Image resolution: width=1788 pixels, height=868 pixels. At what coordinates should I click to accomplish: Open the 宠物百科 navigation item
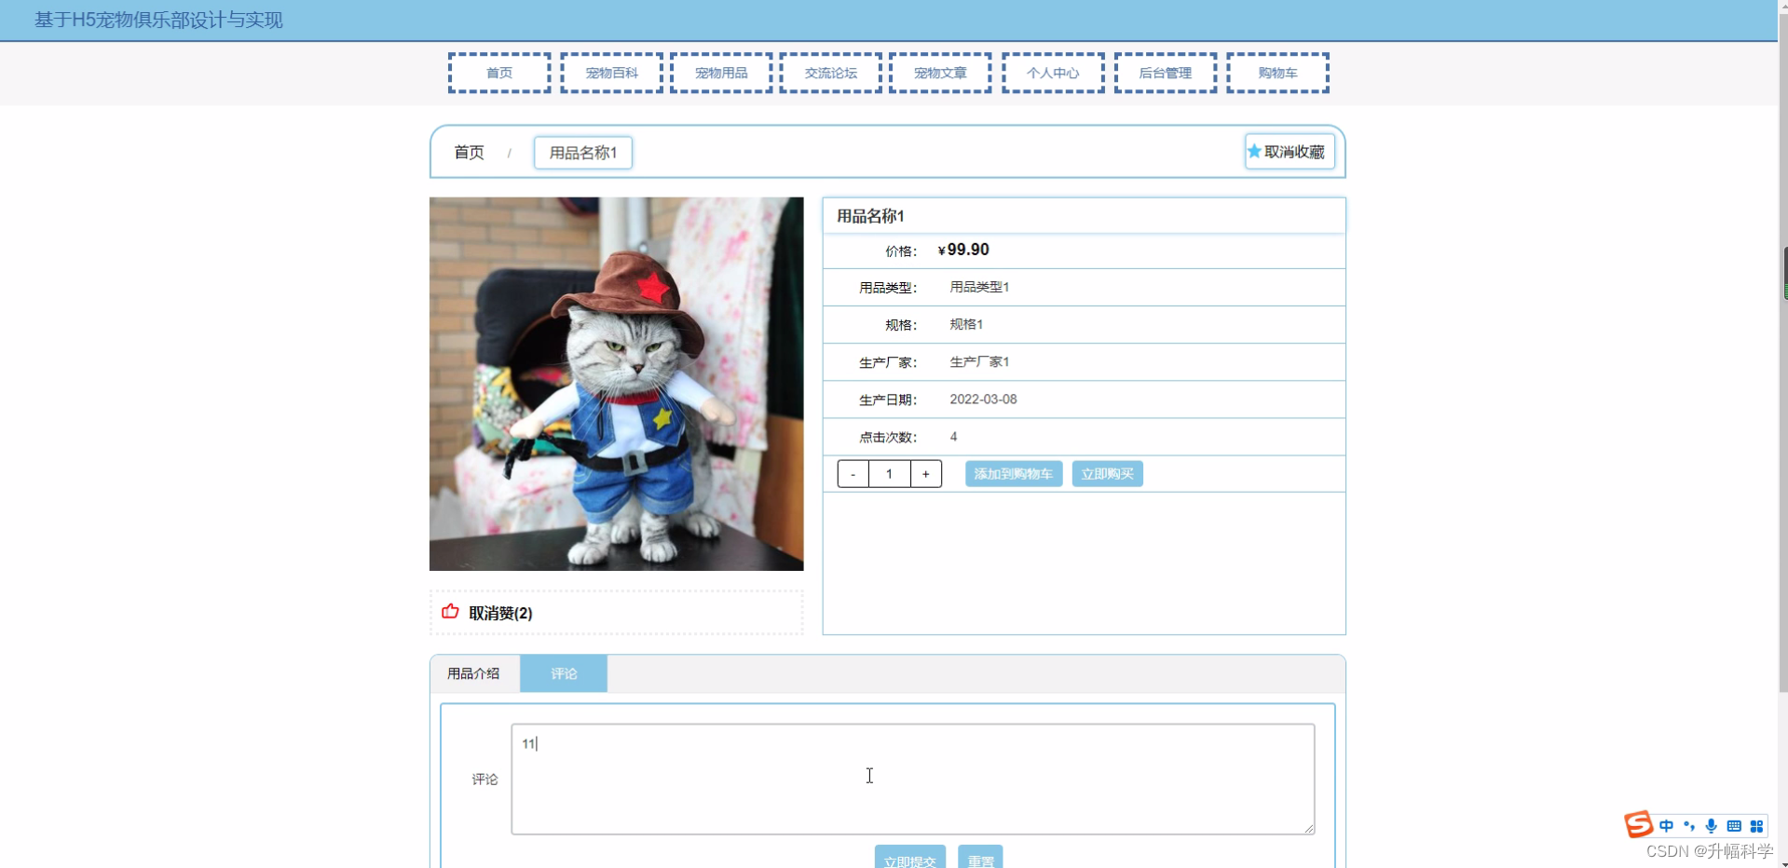(610, 72)
